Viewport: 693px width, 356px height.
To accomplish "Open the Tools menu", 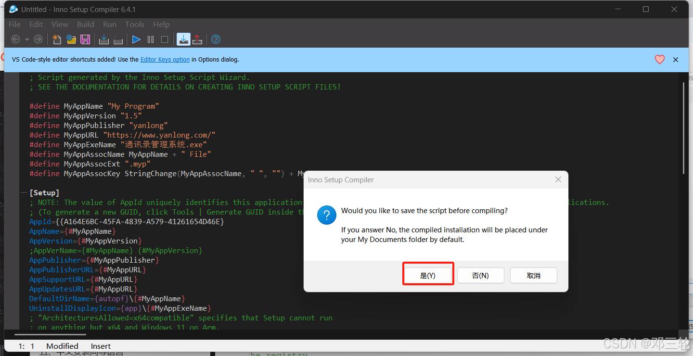I will [x=135, y=24].
